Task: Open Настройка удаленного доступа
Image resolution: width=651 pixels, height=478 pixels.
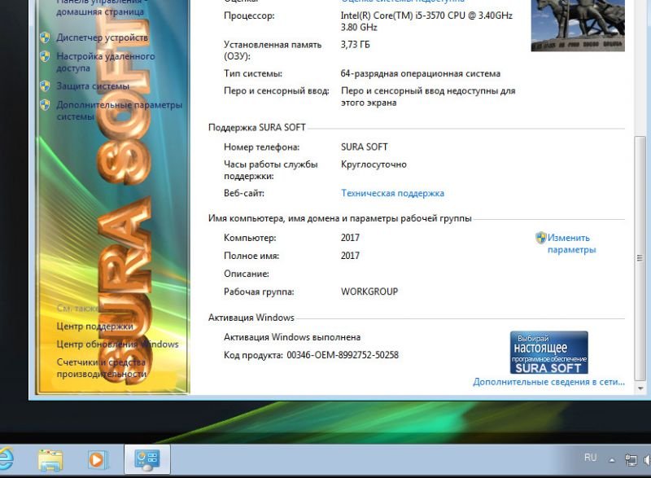Action: coord(106,62)
